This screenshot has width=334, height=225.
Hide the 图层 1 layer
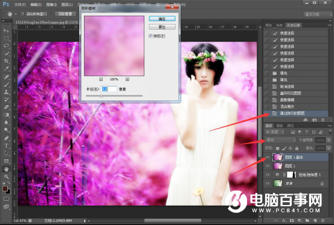coord(268,166)
